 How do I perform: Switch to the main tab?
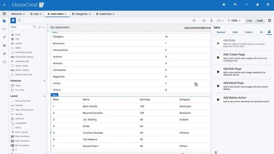coord(36,14)
